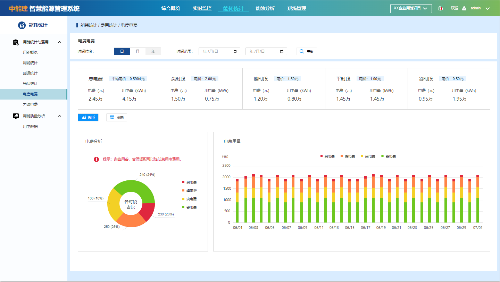Open the 能效分析 top tab

[265, 8]
